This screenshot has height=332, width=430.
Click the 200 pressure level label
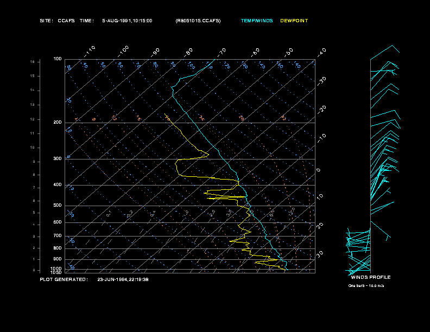coord(58,123)
